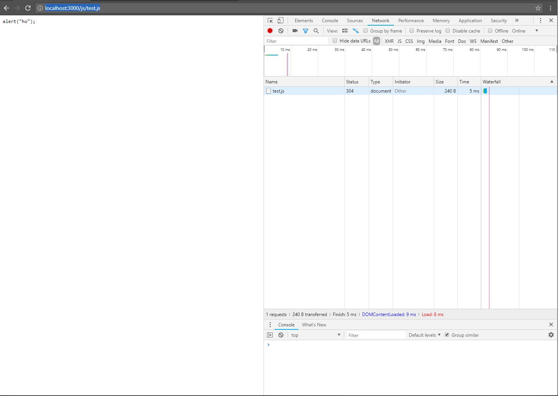Enable Preserve log checkbox
The height and width of the screenshot is (396, 558).
click(x=412, y=31)
